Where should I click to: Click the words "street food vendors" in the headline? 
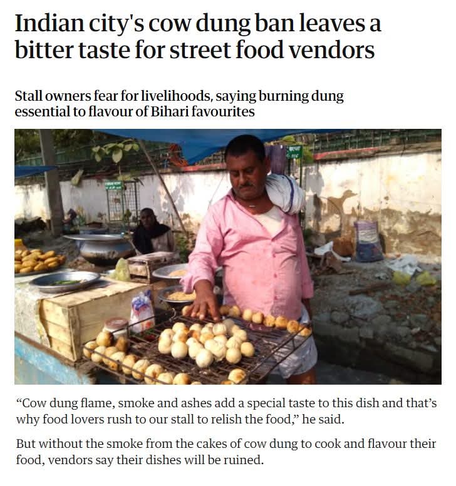pyautogui.click(x=272, y=50)
